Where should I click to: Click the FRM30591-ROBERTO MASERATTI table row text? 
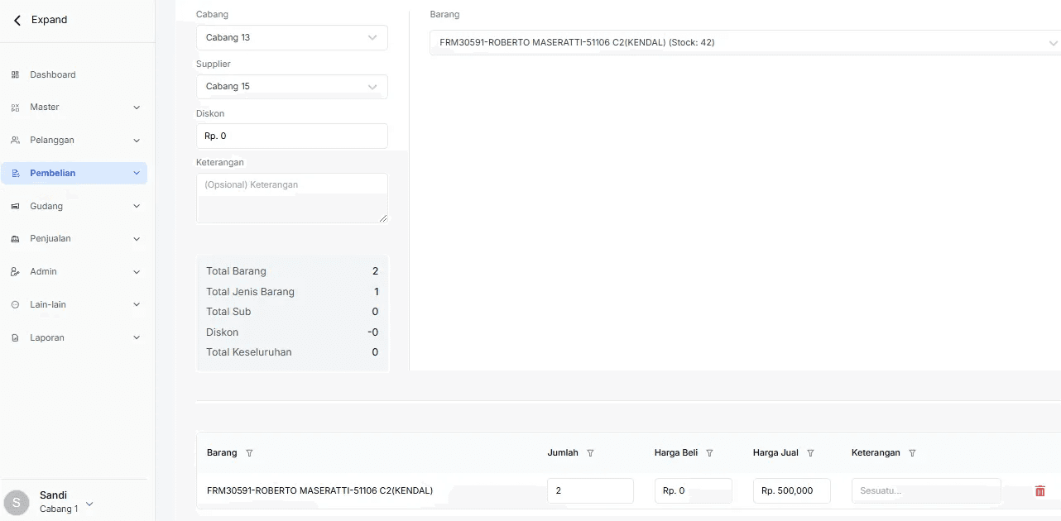[x=319, y=490]
